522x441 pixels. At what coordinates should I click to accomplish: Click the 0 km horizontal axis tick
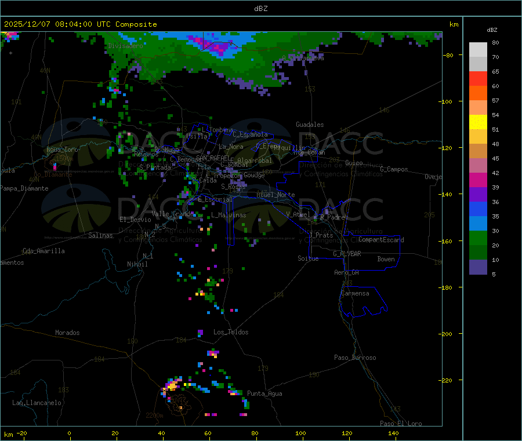69,433
